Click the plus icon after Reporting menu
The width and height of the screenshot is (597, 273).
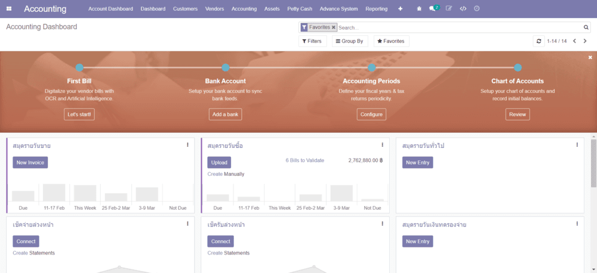tap(400, 9)
